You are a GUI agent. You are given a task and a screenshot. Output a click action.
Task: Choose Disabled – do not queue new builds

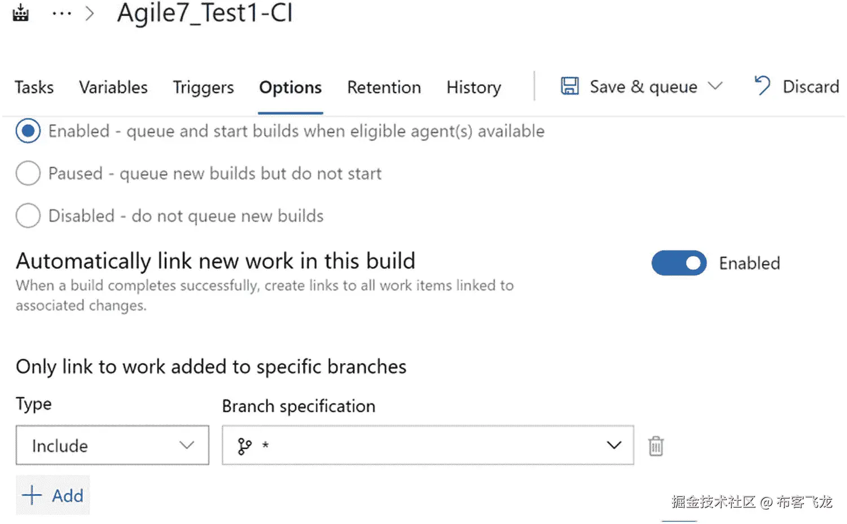click(28, 215)
